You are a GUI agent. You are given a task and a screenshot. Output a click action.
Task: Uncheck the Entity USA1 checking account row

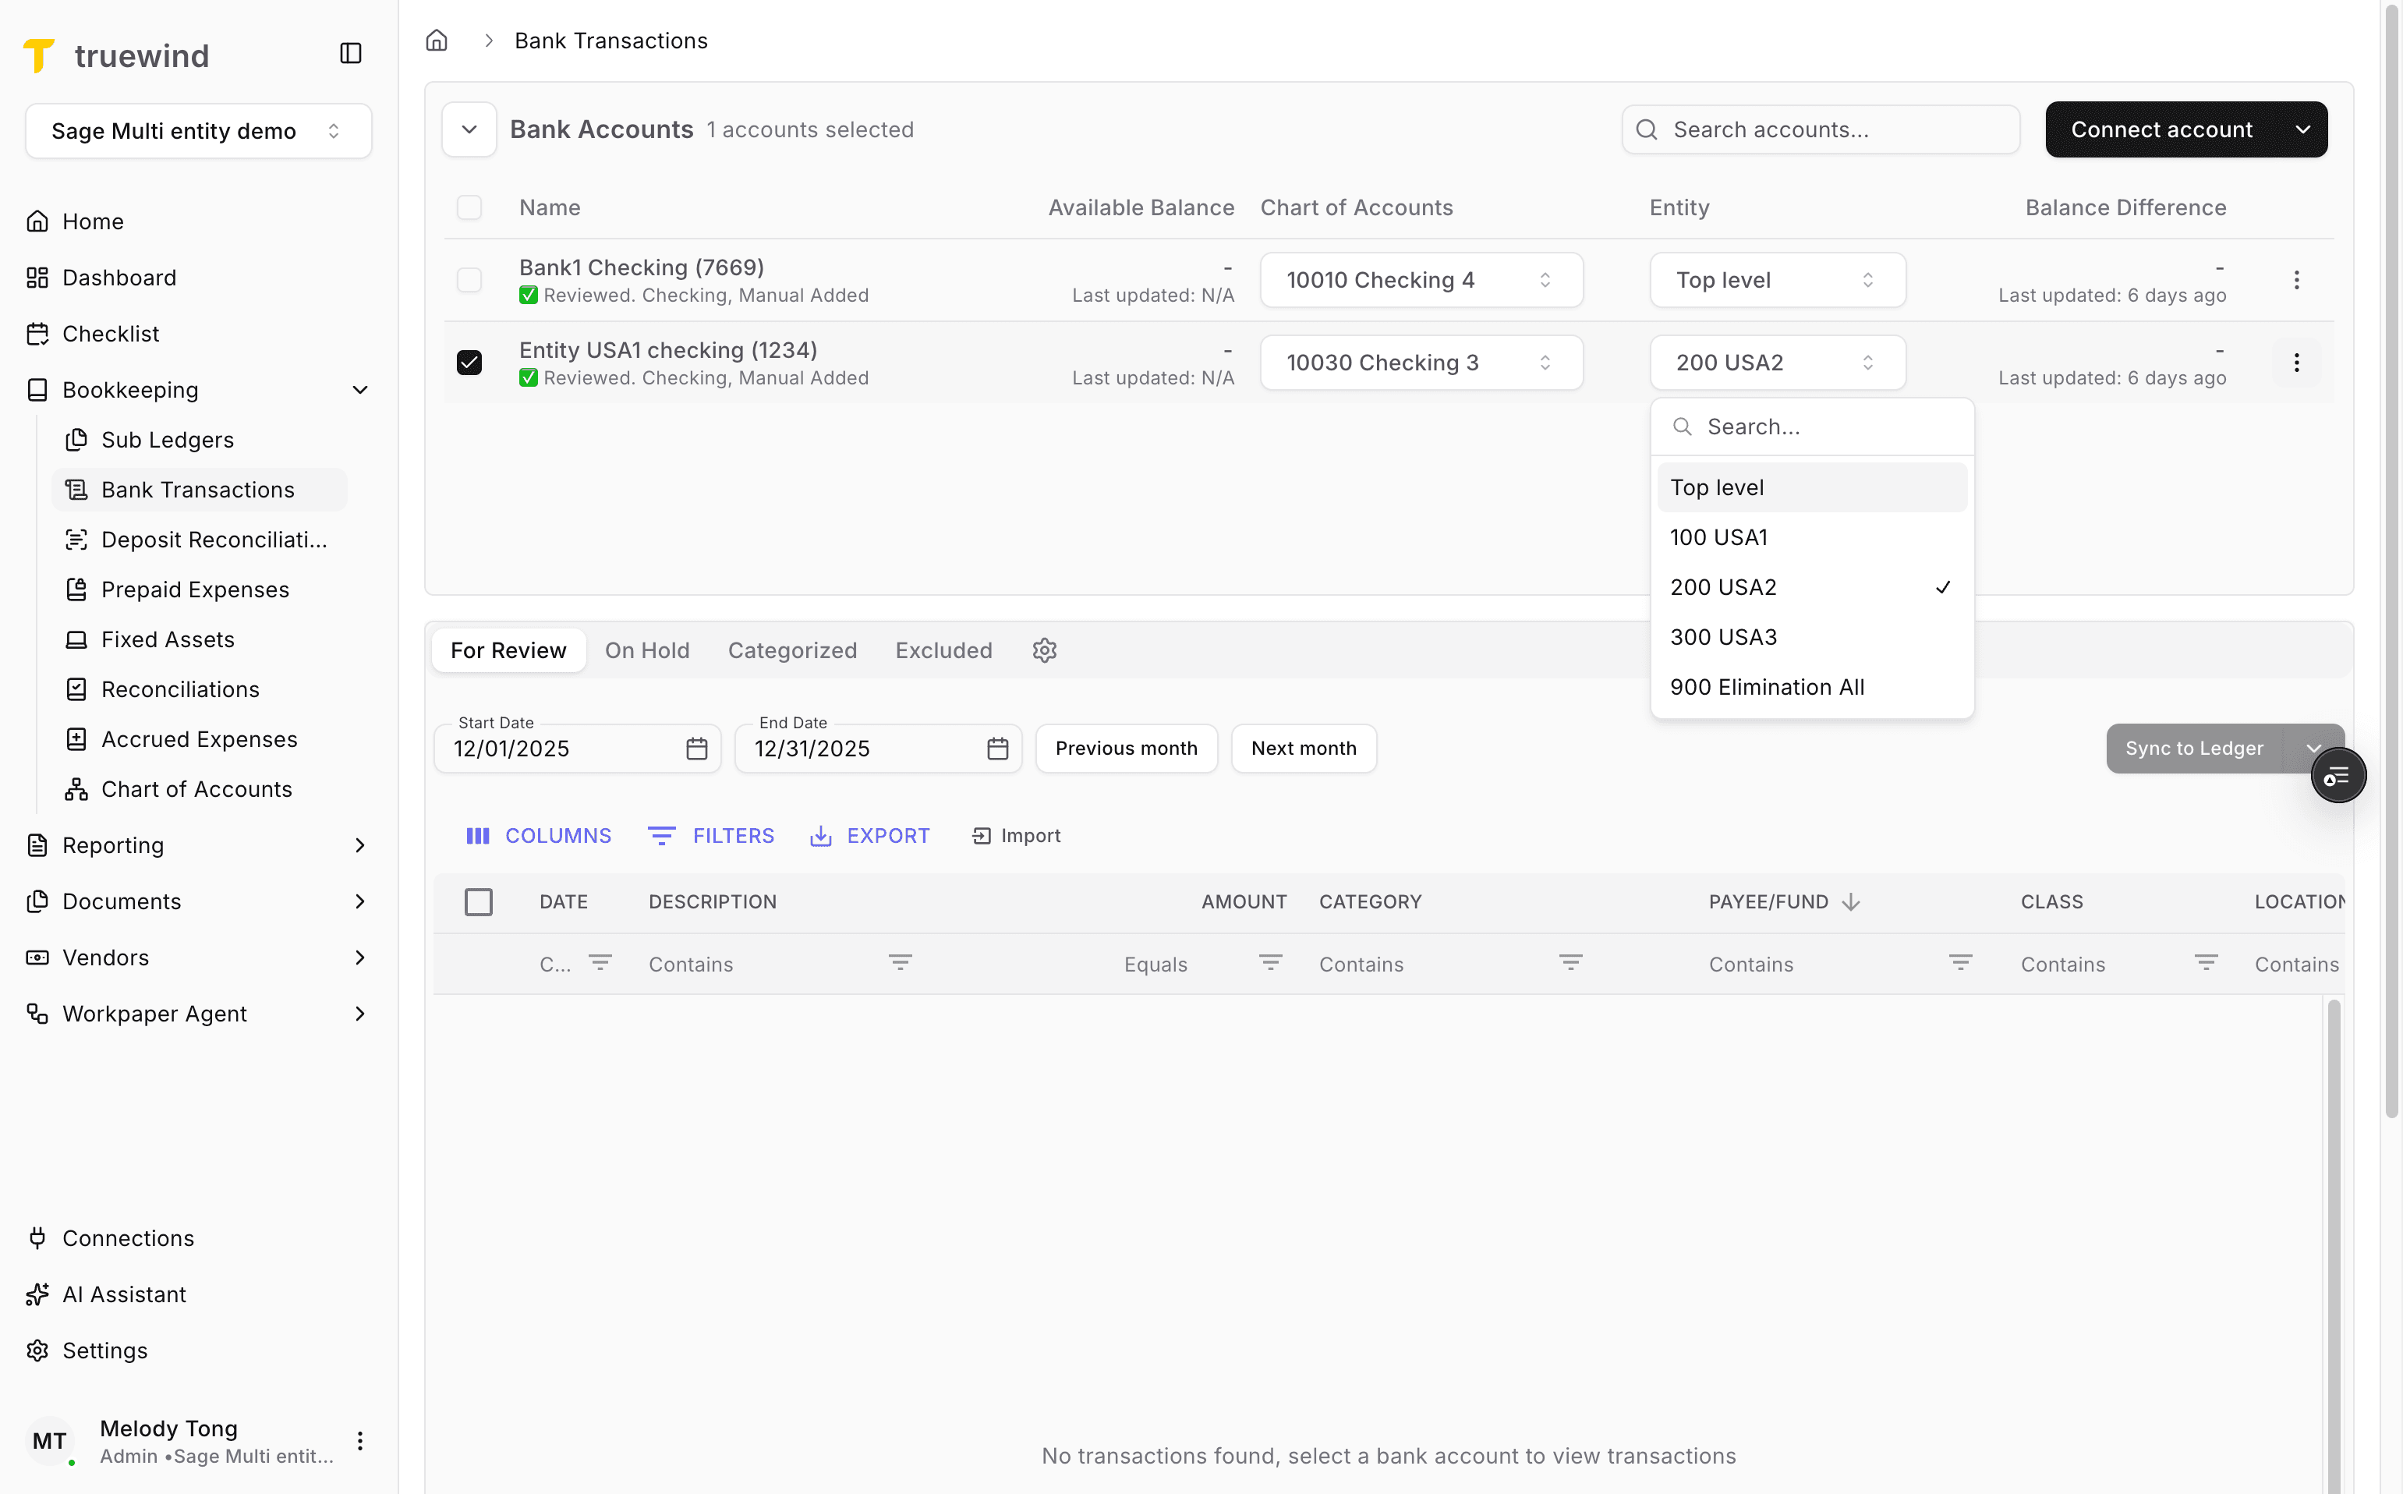pyautogui.click(x=469, y=362)
